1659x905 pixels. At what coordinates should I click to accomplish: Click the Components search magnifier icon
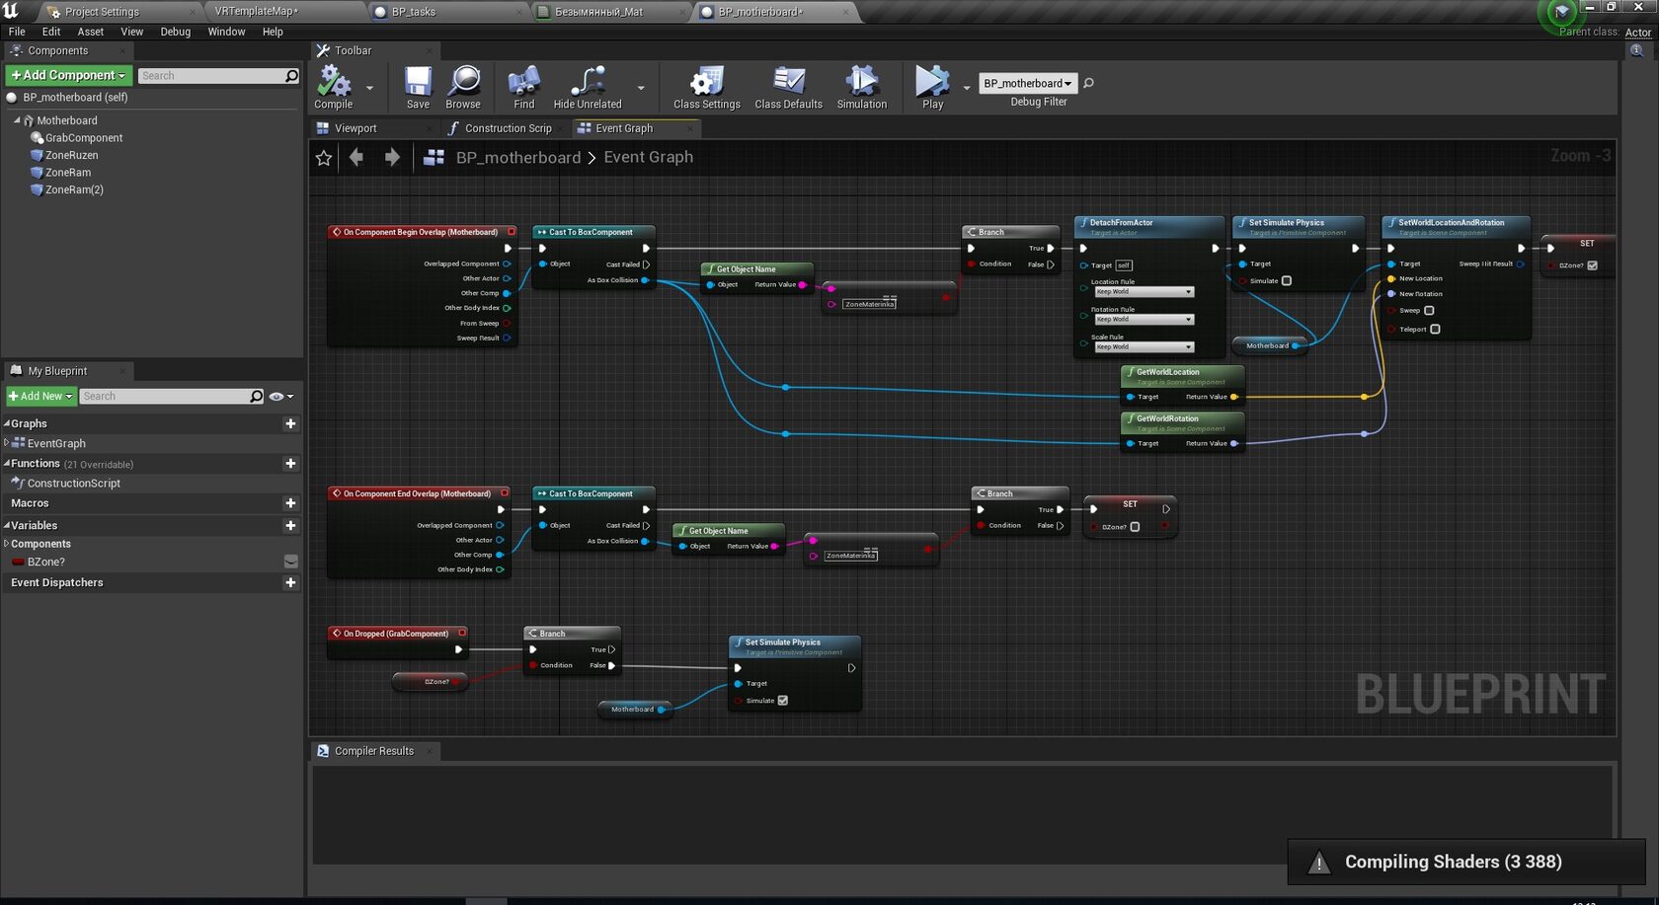coord(291,76)
